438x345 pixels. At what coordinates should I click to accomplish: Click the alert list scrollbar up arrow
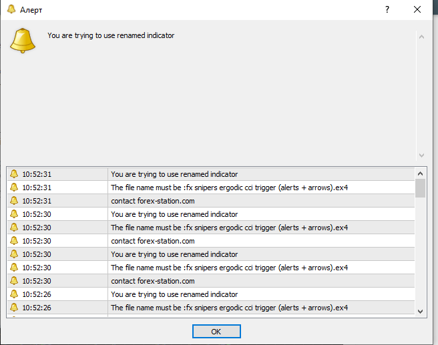point(421,173)
